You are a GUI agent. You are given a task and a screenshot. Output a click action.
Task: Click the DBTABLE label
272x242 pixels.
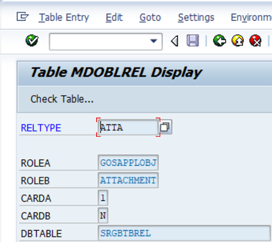41,234
